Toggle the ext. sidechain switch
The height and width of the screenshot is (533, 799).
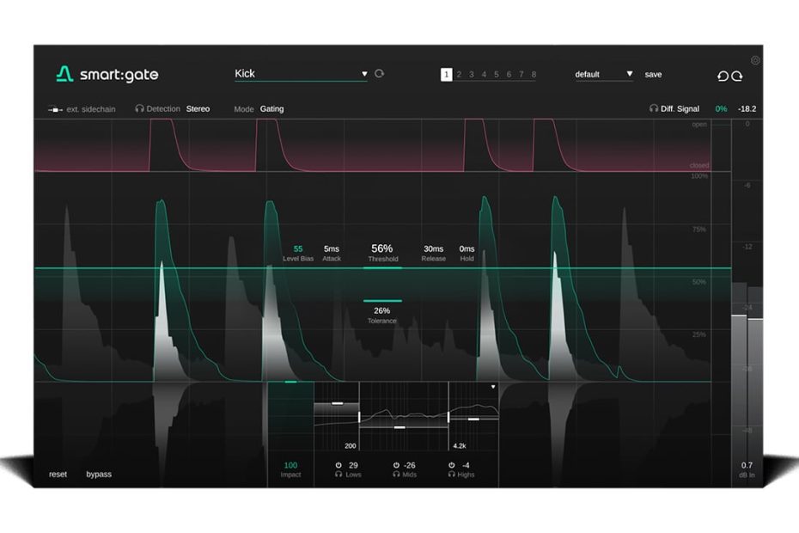pos(55,110)
